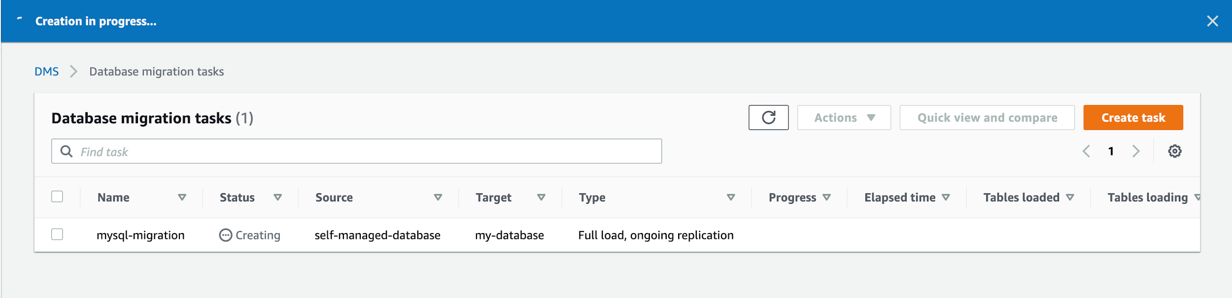Click the previous page chevron arrow
The width and height of the screenshot is (1232, 298).
point(1086,151)
